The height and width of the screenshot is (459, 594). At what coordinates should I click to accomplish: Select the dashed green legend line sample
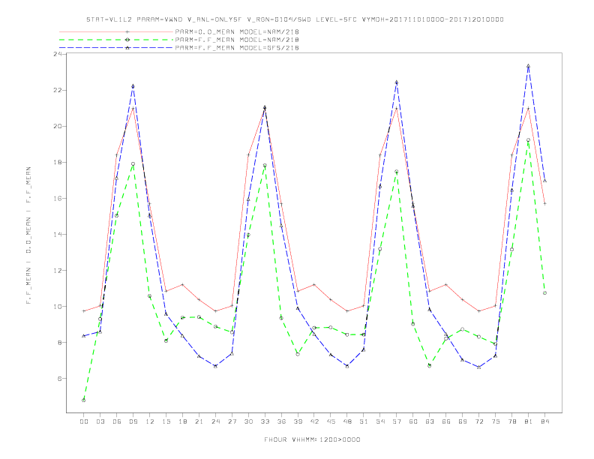[x=116, y=40]
